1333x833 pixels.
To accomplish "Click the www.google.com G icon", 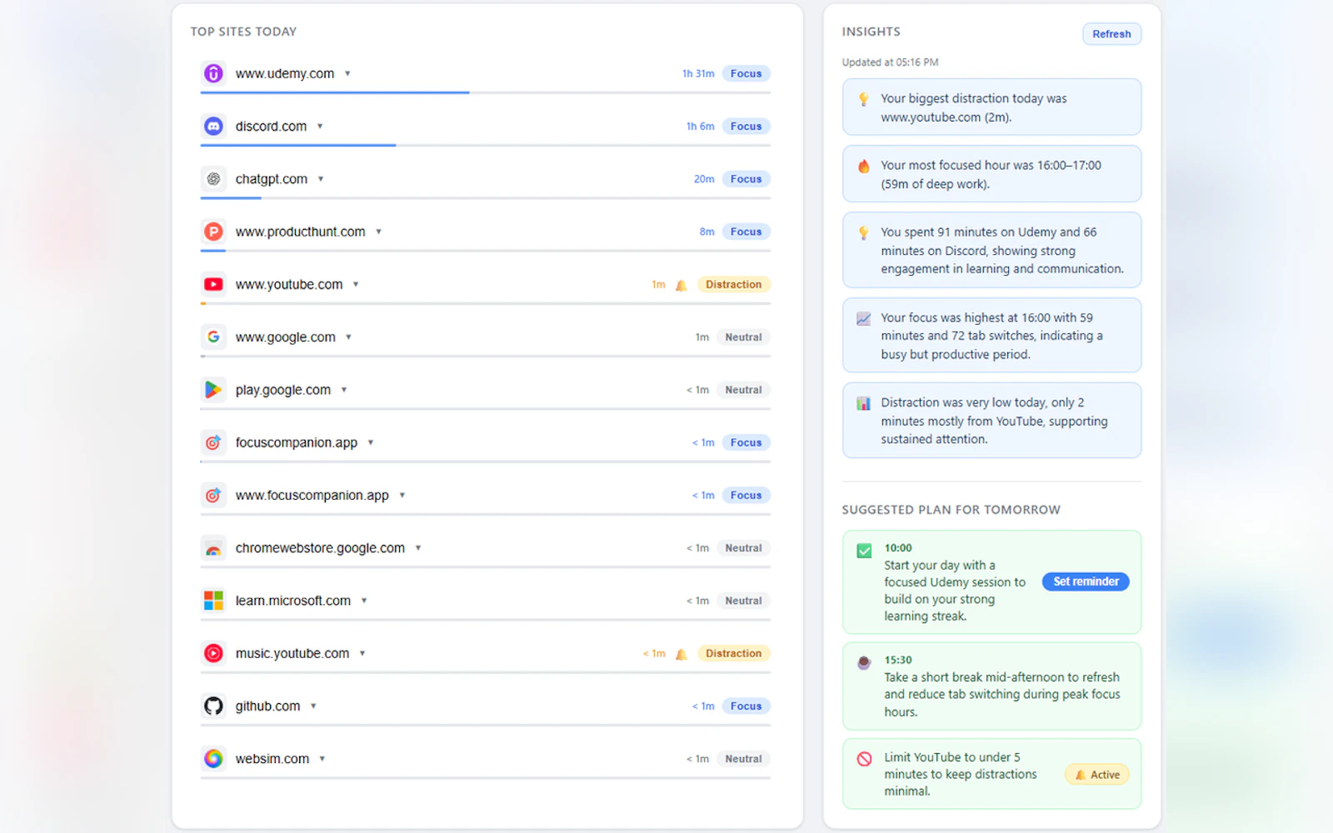I will (x=213, y=337).
